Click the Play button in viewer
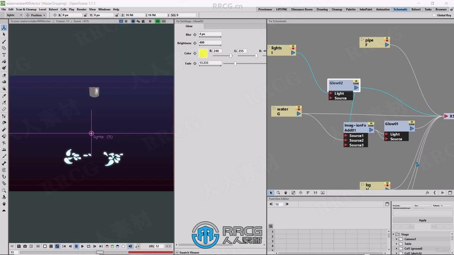Viewport: 454px width, 255px height. tap(82, 246)
